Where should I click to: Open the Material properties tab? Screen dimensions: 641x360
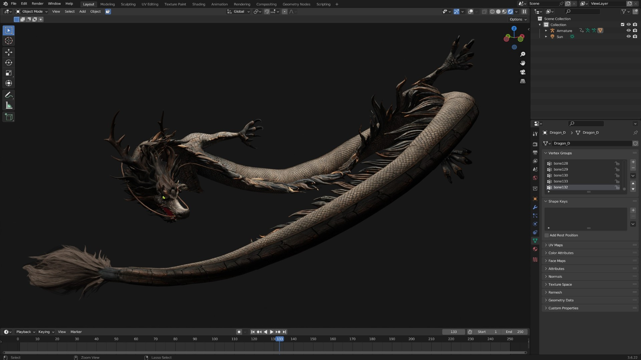(535, 249)
